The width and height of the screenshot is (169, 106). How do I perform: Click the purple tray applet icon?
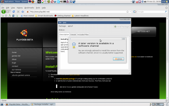pyautogui.click(x=140, y=2)
